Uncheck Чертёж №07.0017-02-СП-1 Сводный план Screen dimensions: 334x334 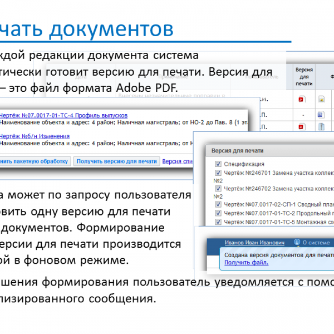tap(218, 204)
